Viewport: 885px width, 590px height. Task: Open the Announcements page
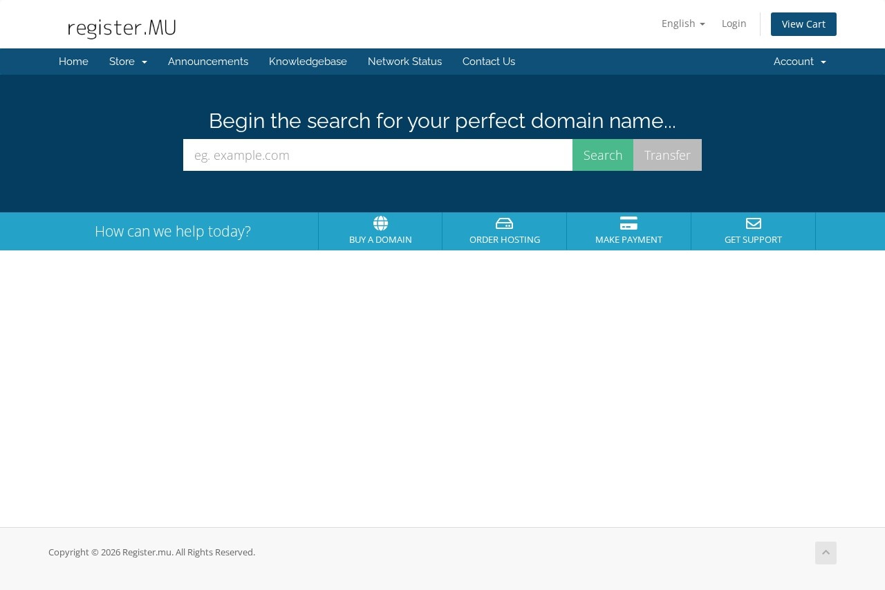click(207, 62)
